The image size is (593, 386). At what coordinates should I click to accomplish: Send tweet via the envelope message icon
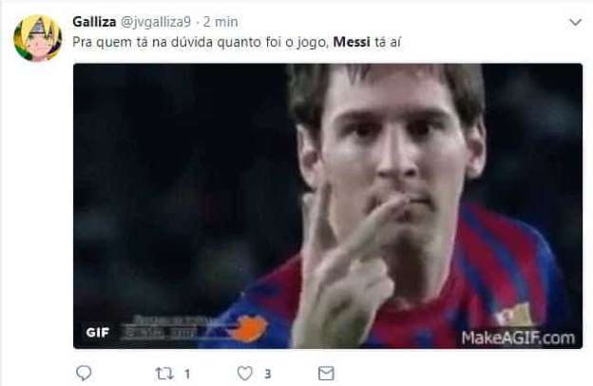pos(326,374)
